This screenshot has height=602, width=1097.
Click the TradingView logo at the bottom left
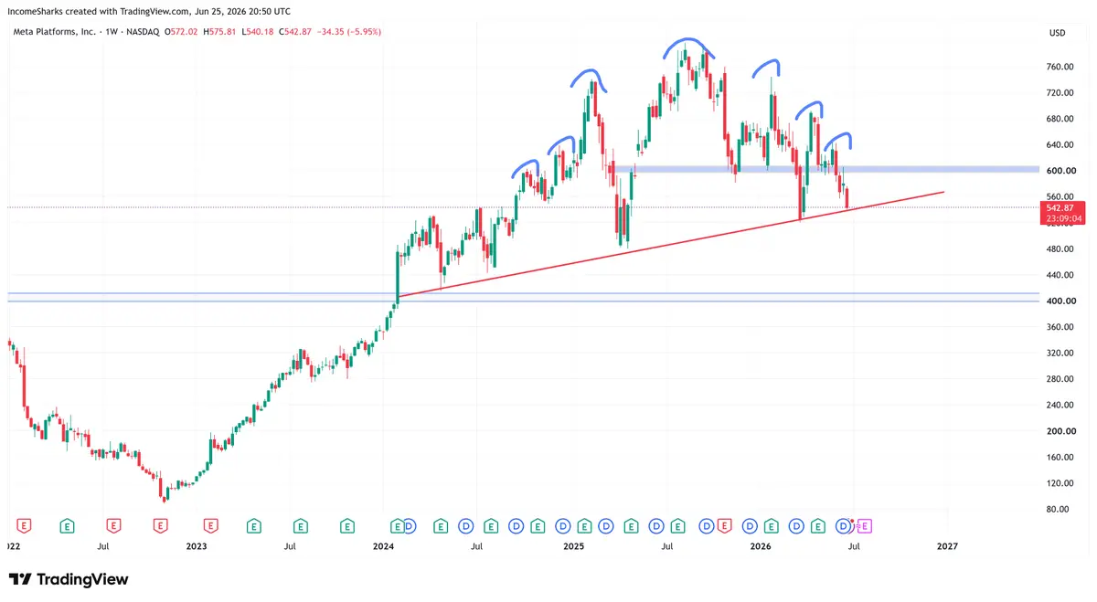(x=69, y=579)
